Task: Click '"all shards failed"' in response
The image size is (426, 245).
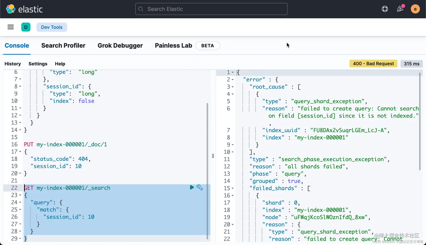Action: pyautogui.click(x=315, y=166)
